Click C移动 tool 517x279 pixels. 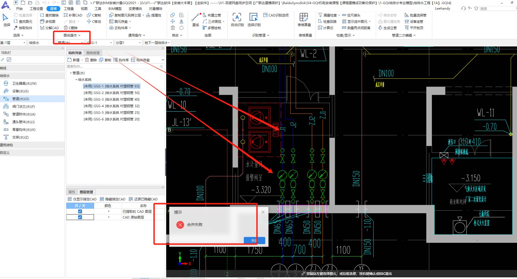coord(94,21)
